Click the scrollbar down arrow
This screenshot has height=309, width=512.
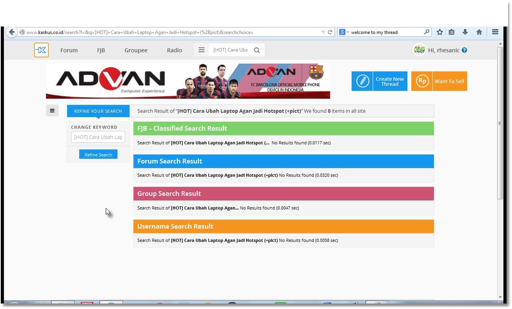[500, 297]
